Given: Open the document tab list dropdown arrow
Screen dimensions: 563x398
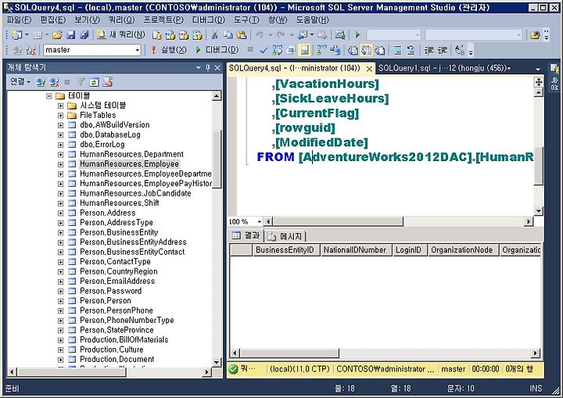Looking at the screenshot, I should (537, 69).
